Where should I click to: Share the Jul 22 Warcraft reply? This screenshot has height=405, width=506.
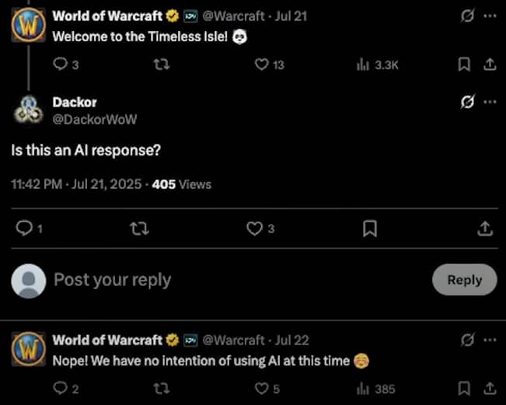[490, 388]
